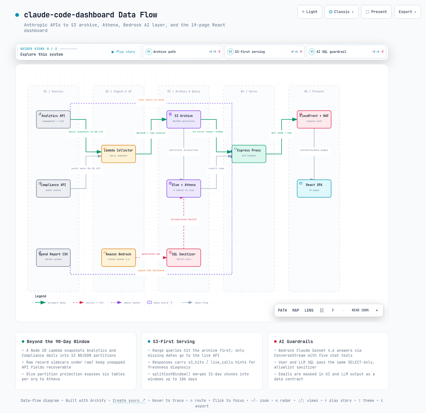The height and width of the screenshot is (413, 426).
Task: Open the Beyond the 90-Day Window card heading
Action: pos(58,341)
